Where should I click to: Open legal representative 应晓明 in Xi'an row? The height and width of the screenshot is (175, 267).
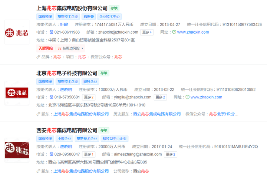66,147
